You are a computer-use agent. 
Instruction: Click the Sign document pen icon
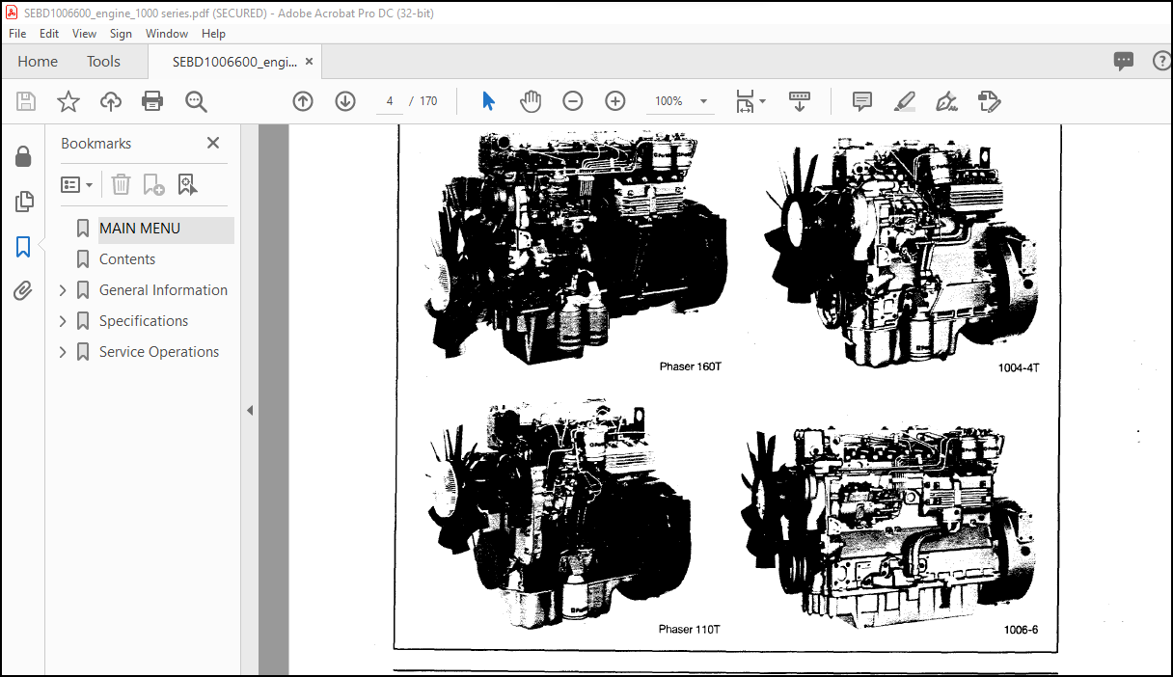946,101
